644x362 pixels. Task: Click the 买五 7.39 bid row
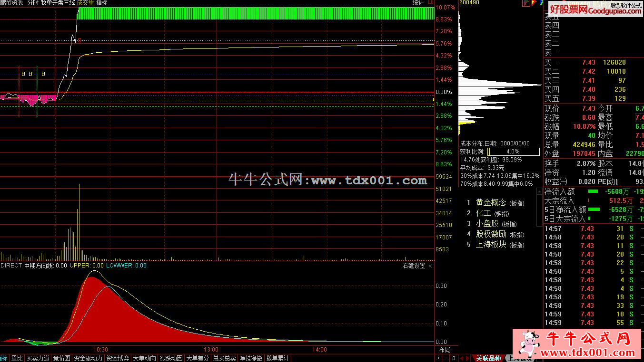[x=594, y=98]
